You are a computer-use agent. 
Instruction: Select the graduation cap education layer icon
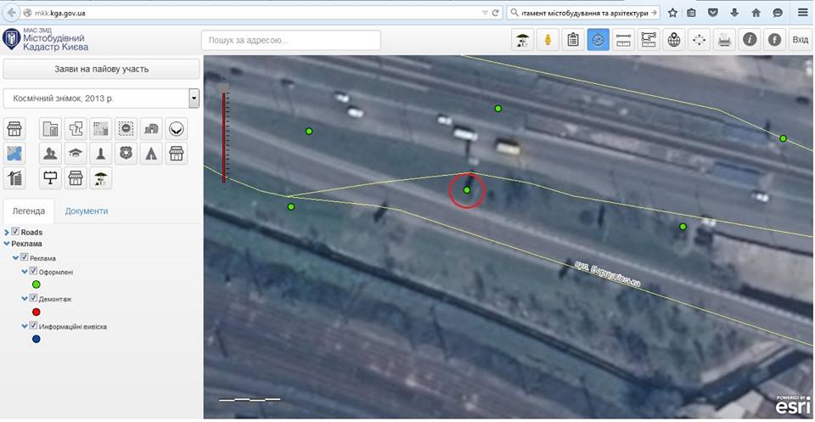[76, 154]
